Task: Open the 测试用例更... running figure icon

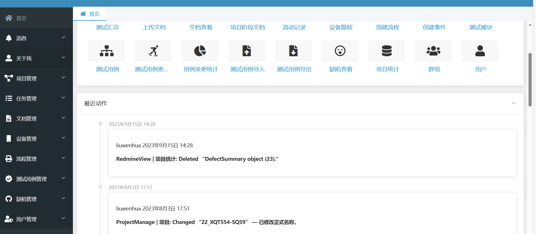Action: (153, 51)
